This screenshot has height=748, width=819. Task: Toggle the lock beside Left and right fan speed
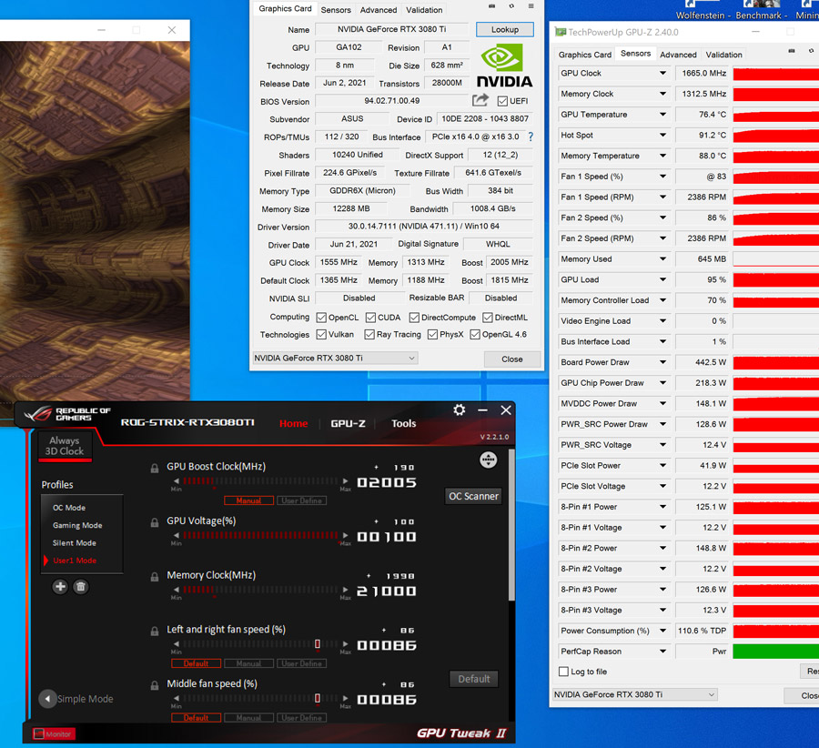click(x=155, y=631)
